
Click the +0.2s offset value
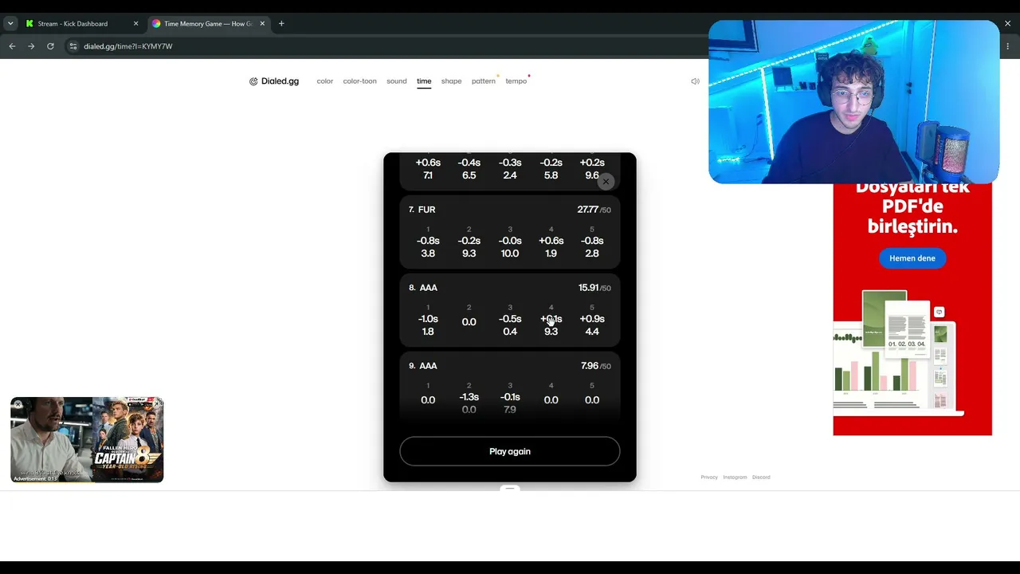coord(592,163)
